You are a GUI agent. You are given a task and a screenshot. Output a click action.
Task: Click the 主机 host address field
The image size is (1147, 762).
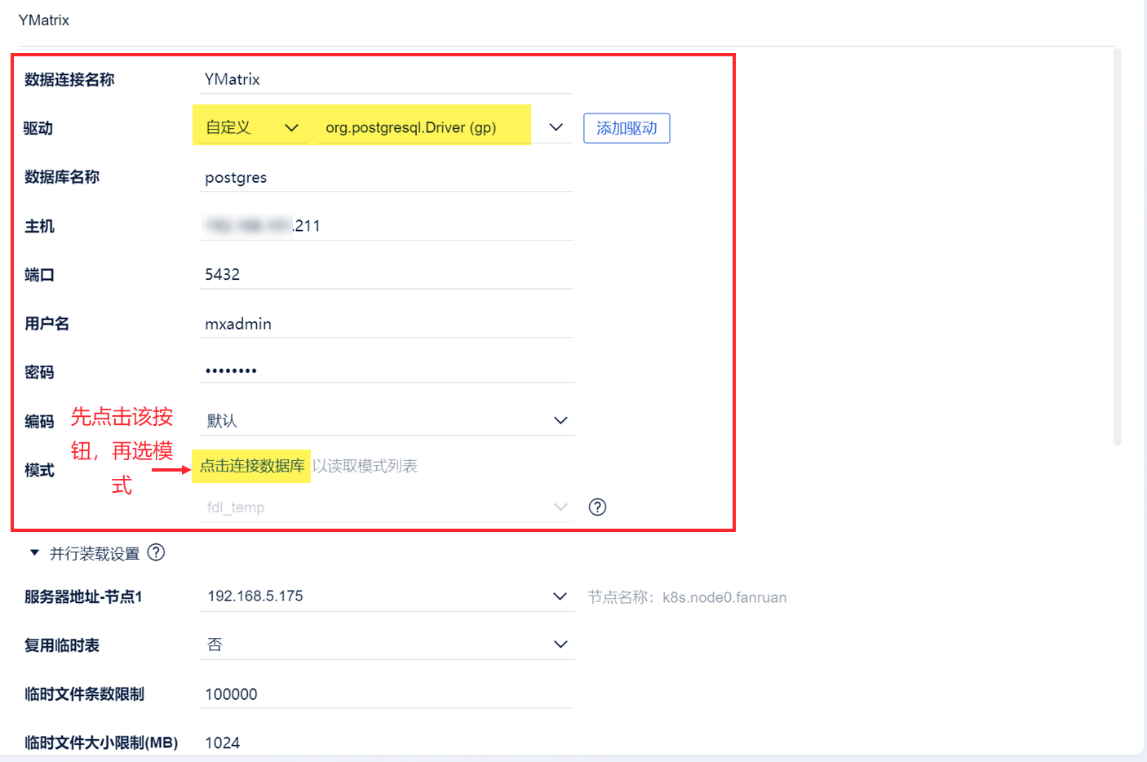pyautogui.click(x=387, y=225)
